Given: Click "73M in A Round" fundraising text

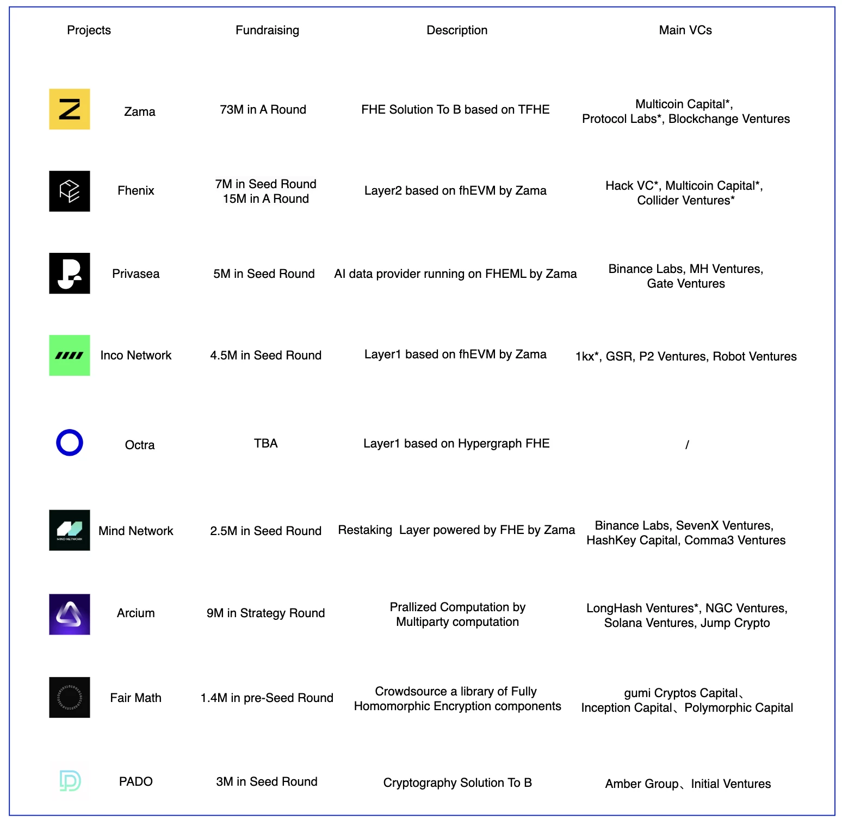Looking at the screenshot, I should pyautogui.click(x=263, y=110).
